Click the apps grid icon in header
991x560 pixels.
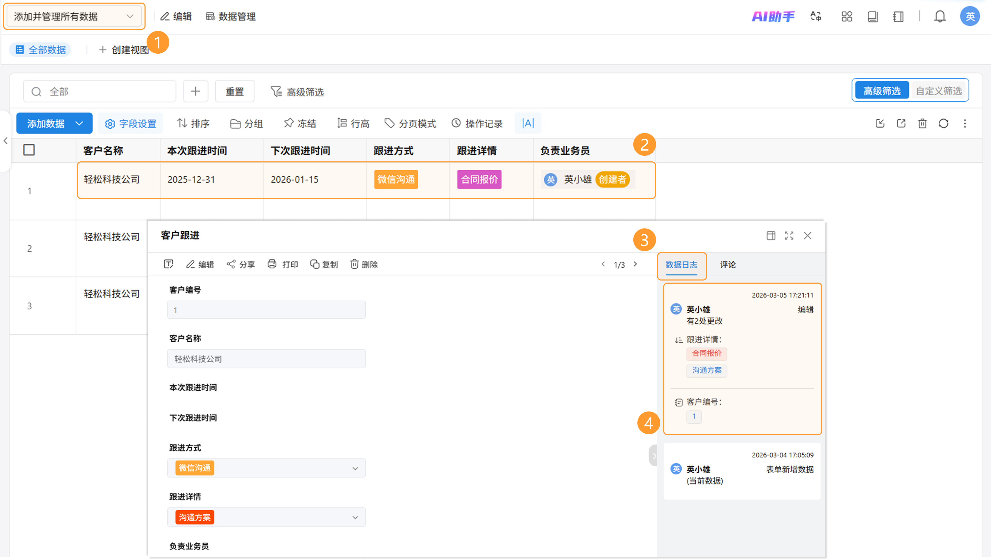pos(847,17)
